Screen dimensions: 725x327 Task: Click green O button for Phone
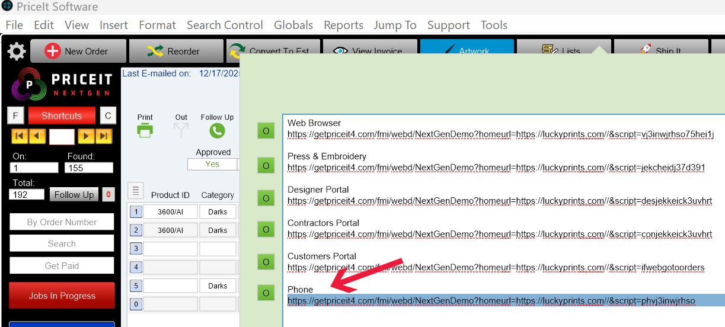point(266,293)
